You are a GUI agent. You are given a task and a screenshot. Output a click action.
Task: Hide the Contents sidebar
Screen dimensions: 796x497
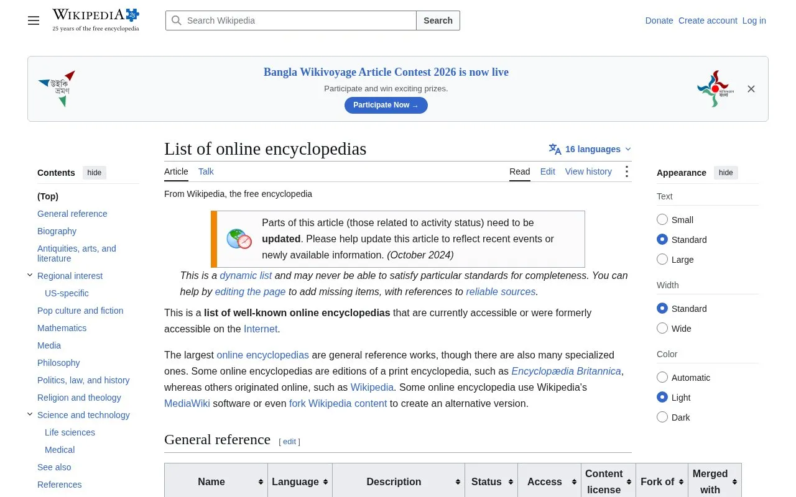click(x=95, y=173)
